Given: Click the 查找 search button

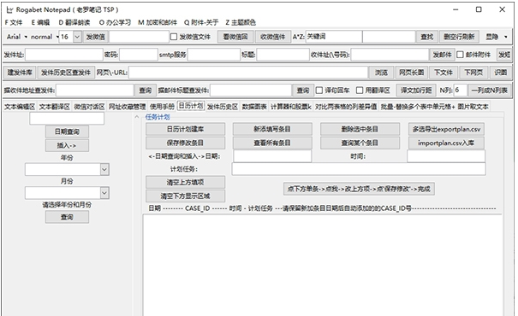Looking at the screenshot, I should [x=427, y=37].
